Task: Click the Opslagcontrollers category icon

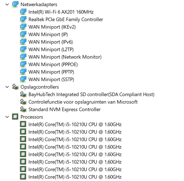Action: 15,87
